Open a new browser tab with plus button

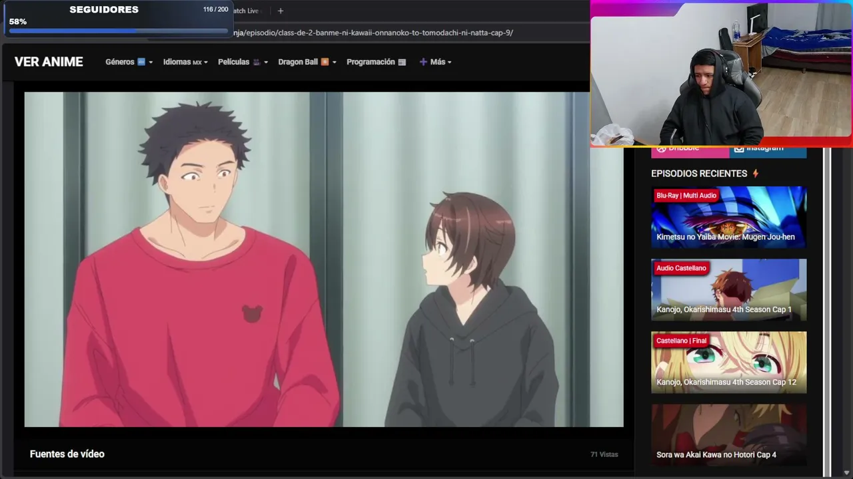click(281, 11)
